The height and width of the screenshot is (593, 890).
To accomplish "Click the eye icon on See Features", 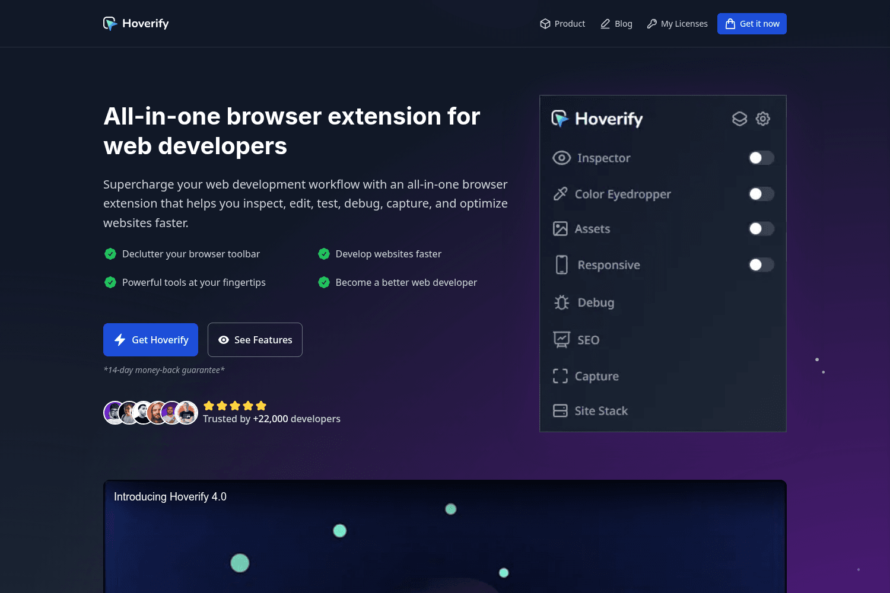I will [x=224, y=340].
